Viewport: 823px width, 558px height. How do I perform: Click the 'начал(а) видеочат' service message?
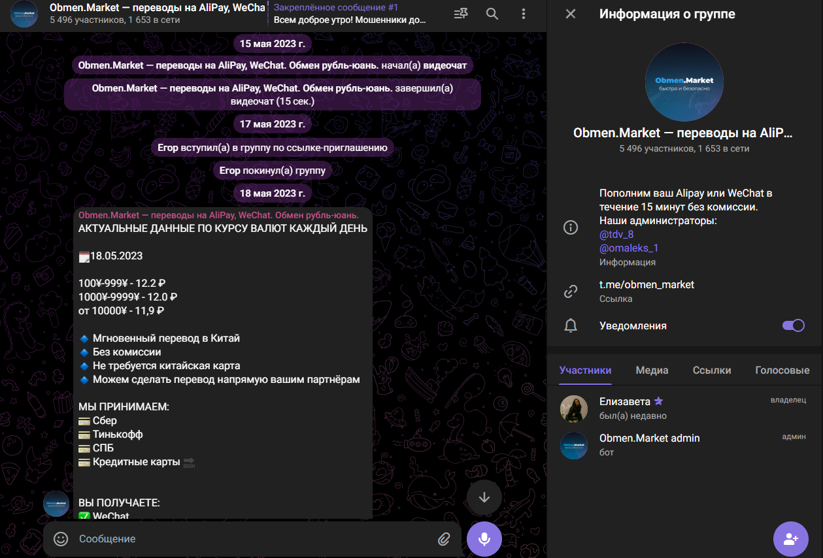click(x=273, y=65)
